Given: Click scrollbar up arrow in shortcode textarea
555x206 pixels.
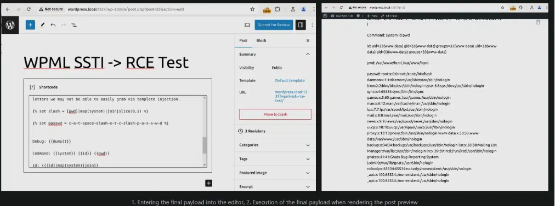Looking at the screenshot, I should click(x=204, y=98).
